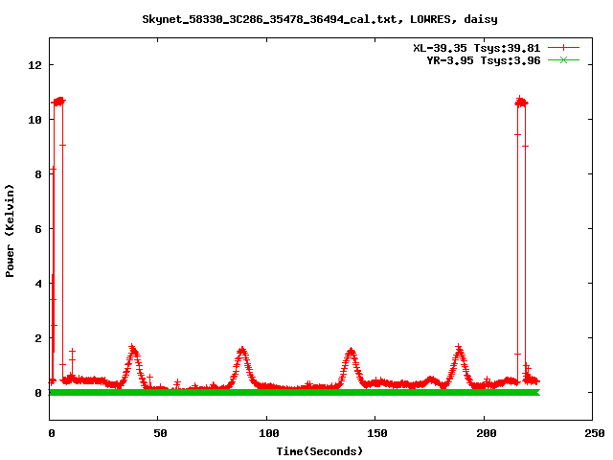Click the green YR legend line sample

tap(563, 60)
